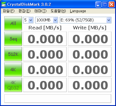This screenshot has height=106, width=116.
Task: Click the Read [MB/s] column header
Action: pos(45,28)
